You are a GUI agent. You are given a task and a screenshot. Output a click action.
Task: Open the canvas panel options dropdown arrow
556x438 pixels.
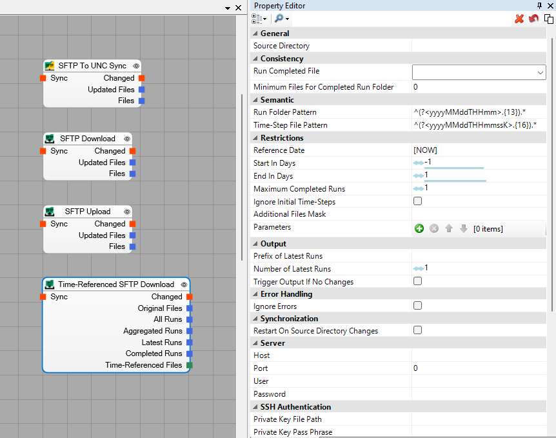pos(228,8)
